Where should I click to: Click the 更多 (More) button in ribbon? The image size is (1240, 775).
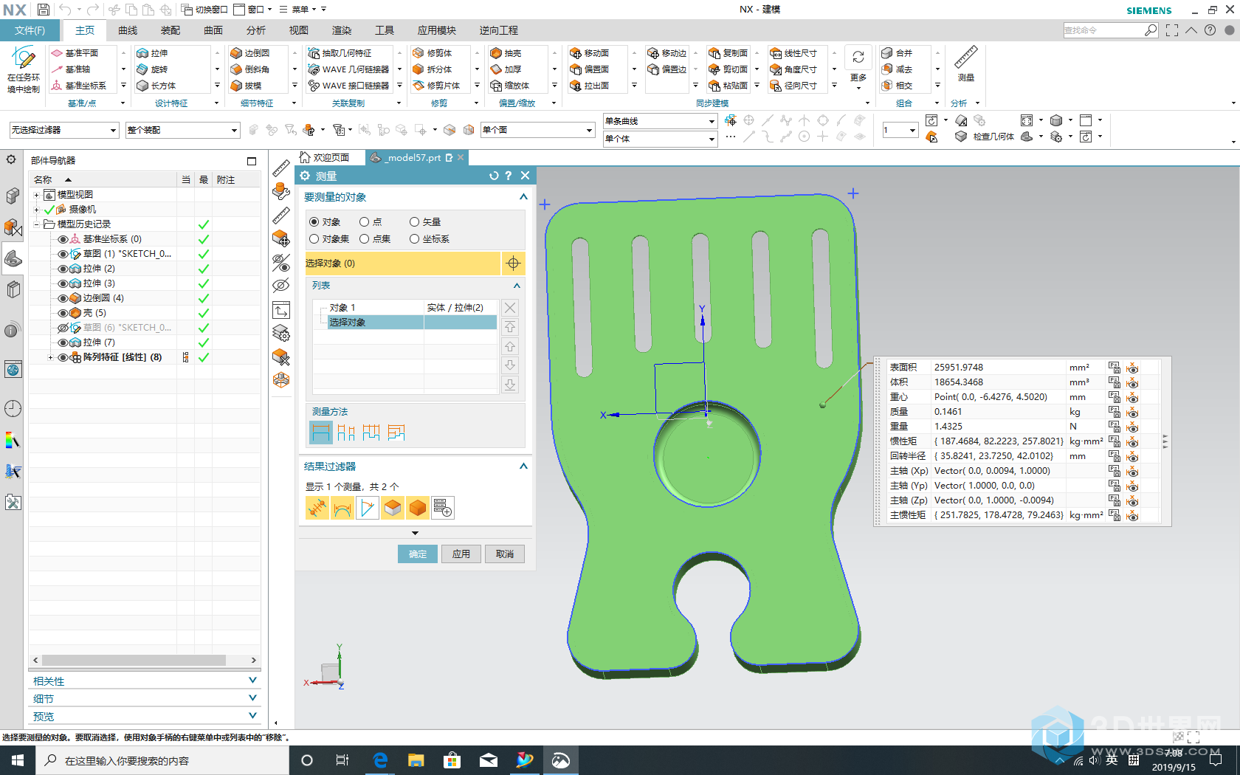click(x=858, y=68)
